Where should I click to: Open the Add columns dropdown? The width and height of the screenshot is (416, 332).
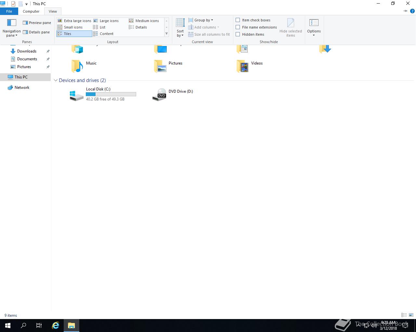[204, 27]
